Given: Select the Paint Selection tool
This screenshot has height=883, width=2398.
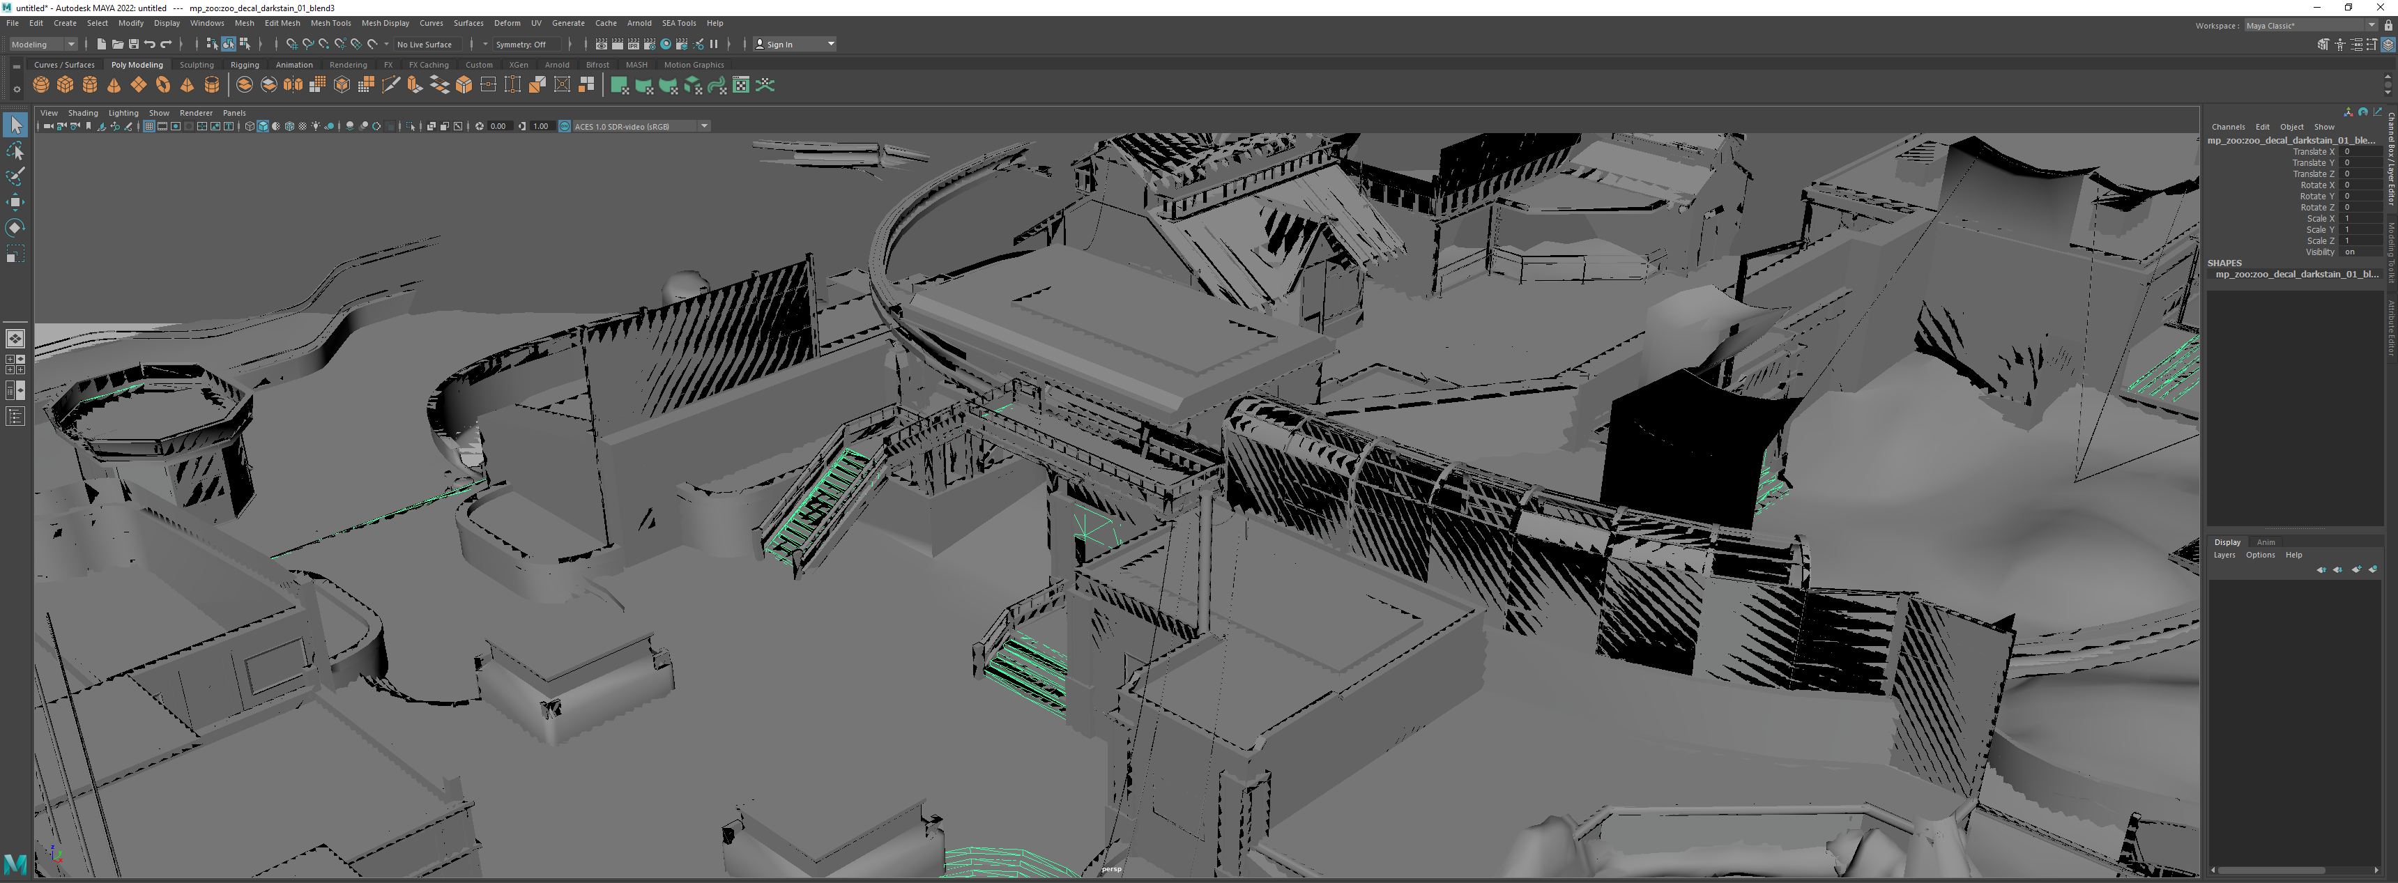Looking at the screenshot, I should (x=15, y=177).
